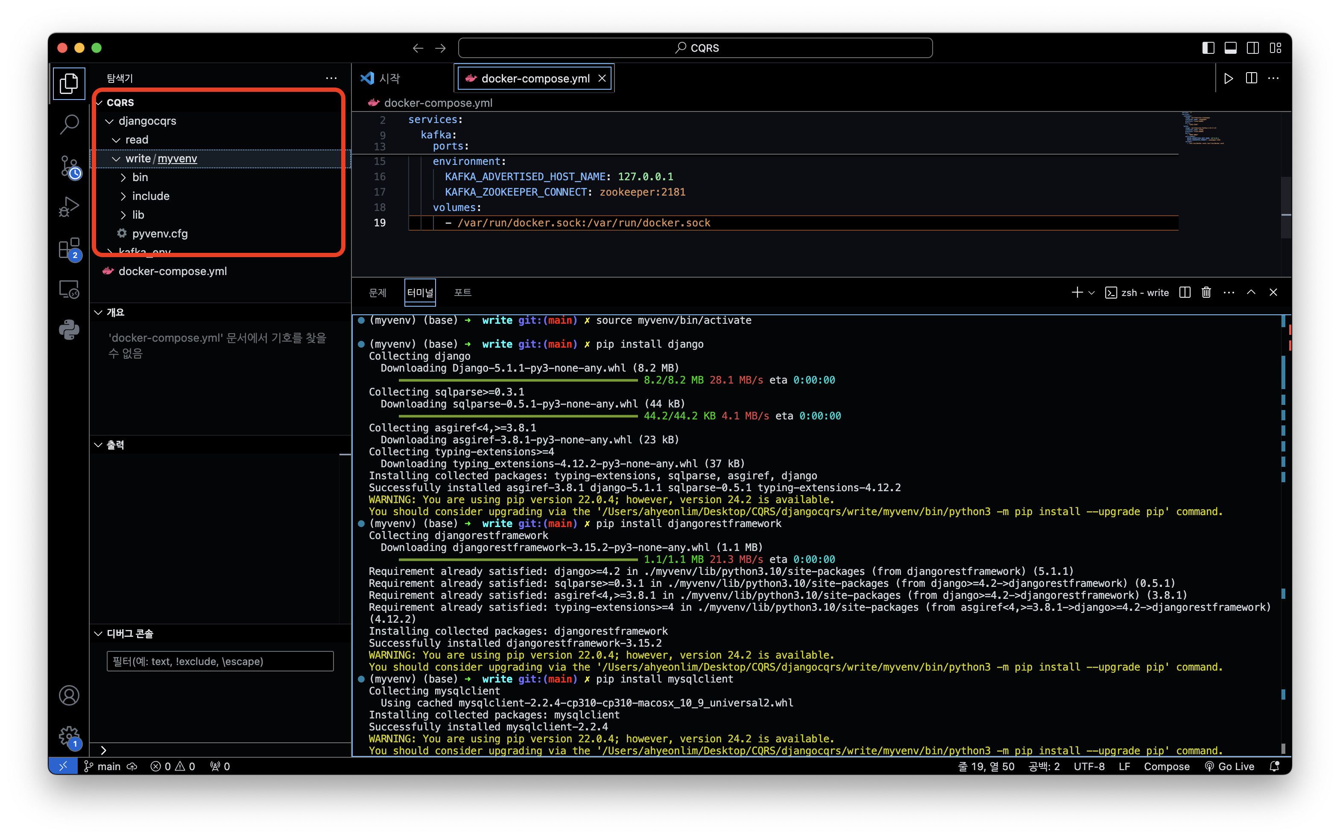Image resolution: width=1340 pixels, height=838 pixels.
Task: Click Go Live in status bar
Action: [x=1230, y=767]
